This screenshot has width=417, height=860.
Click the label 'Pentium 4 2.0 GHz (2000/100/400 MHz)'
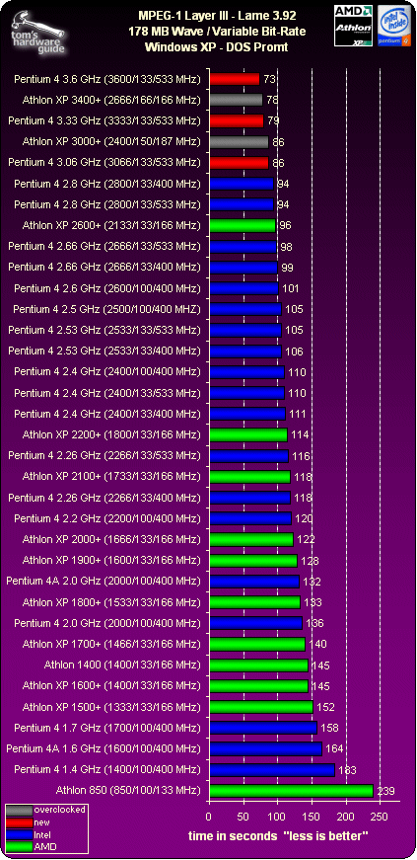pos(107,623)
